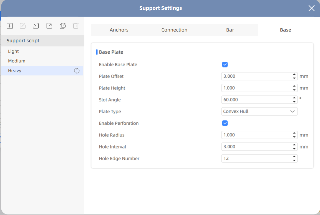
Task: Switch to the Anchors tab
Action: [119, 30]
